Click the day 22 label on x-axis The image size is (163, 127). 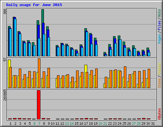tap(110, 124)
